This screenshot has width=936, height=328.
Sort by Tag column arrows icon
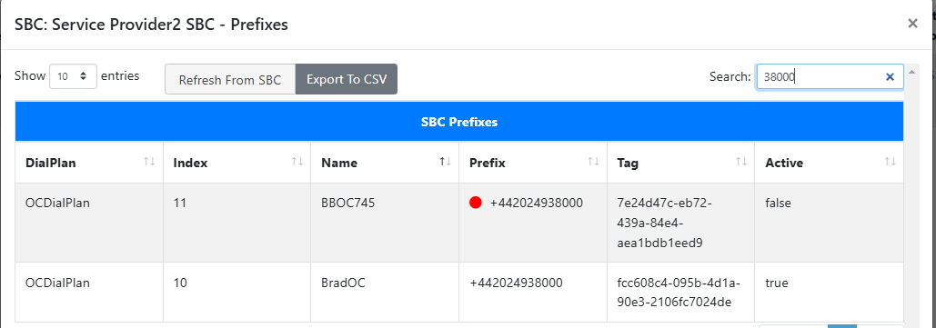click(741, 163)
